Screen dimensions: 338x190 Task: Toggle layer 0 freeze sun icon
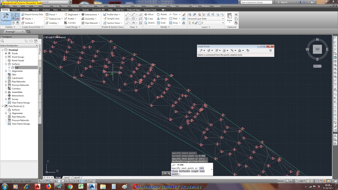tap(193, 23)
